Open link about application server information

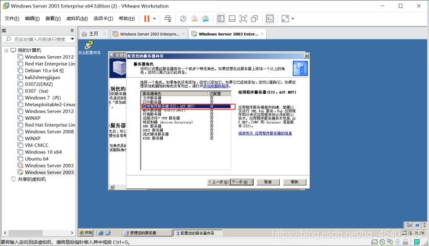[x=265, y=134]
